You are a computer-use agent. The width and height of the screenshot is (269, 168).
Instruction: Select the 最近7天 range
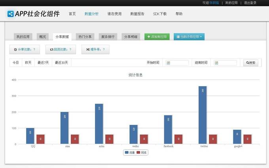pos(43,62)
